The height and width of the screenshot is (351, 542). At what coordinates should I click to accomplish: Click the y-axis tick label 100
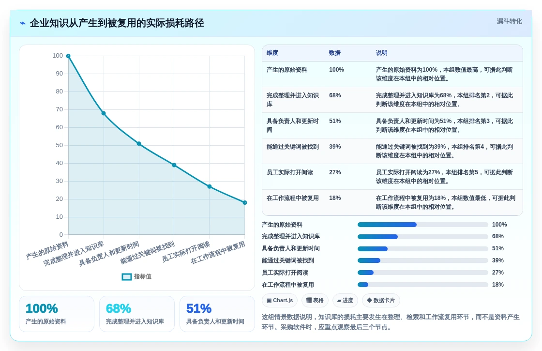coord(58,56)
